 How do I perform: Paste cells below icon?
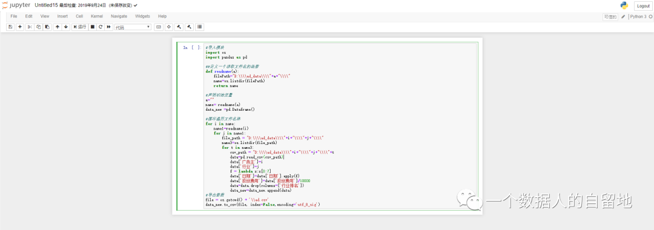click(47, 27)
